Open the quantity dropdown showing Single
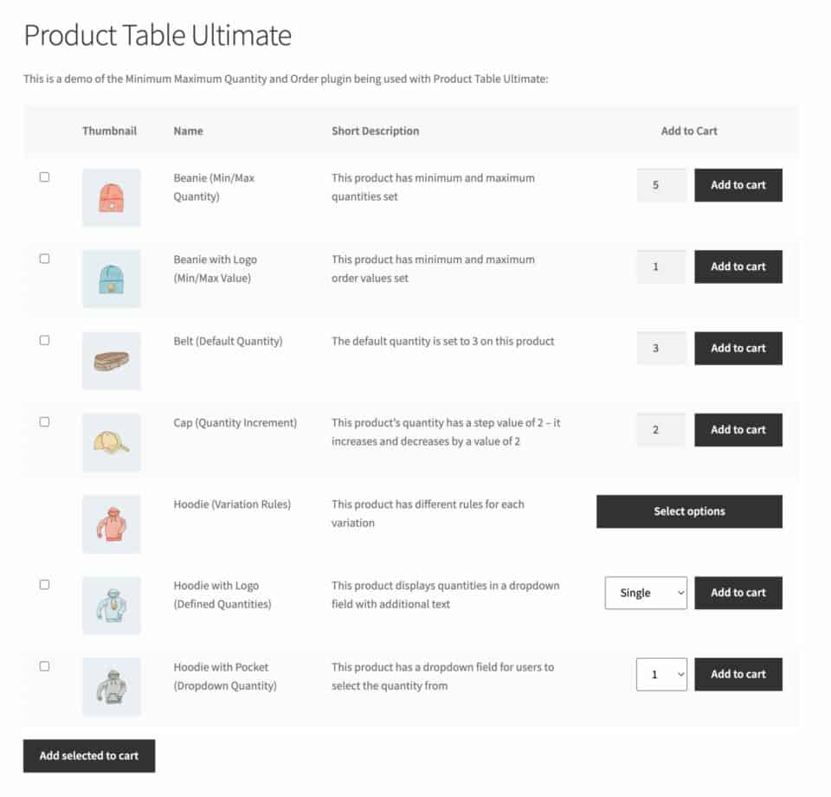This screenshot has width=831, height=797. click(x=645, y=593)
